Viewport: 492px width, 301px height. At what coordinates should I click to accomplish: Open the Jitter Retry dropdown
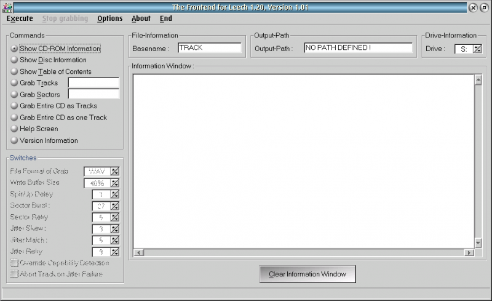tap(115, 252)
